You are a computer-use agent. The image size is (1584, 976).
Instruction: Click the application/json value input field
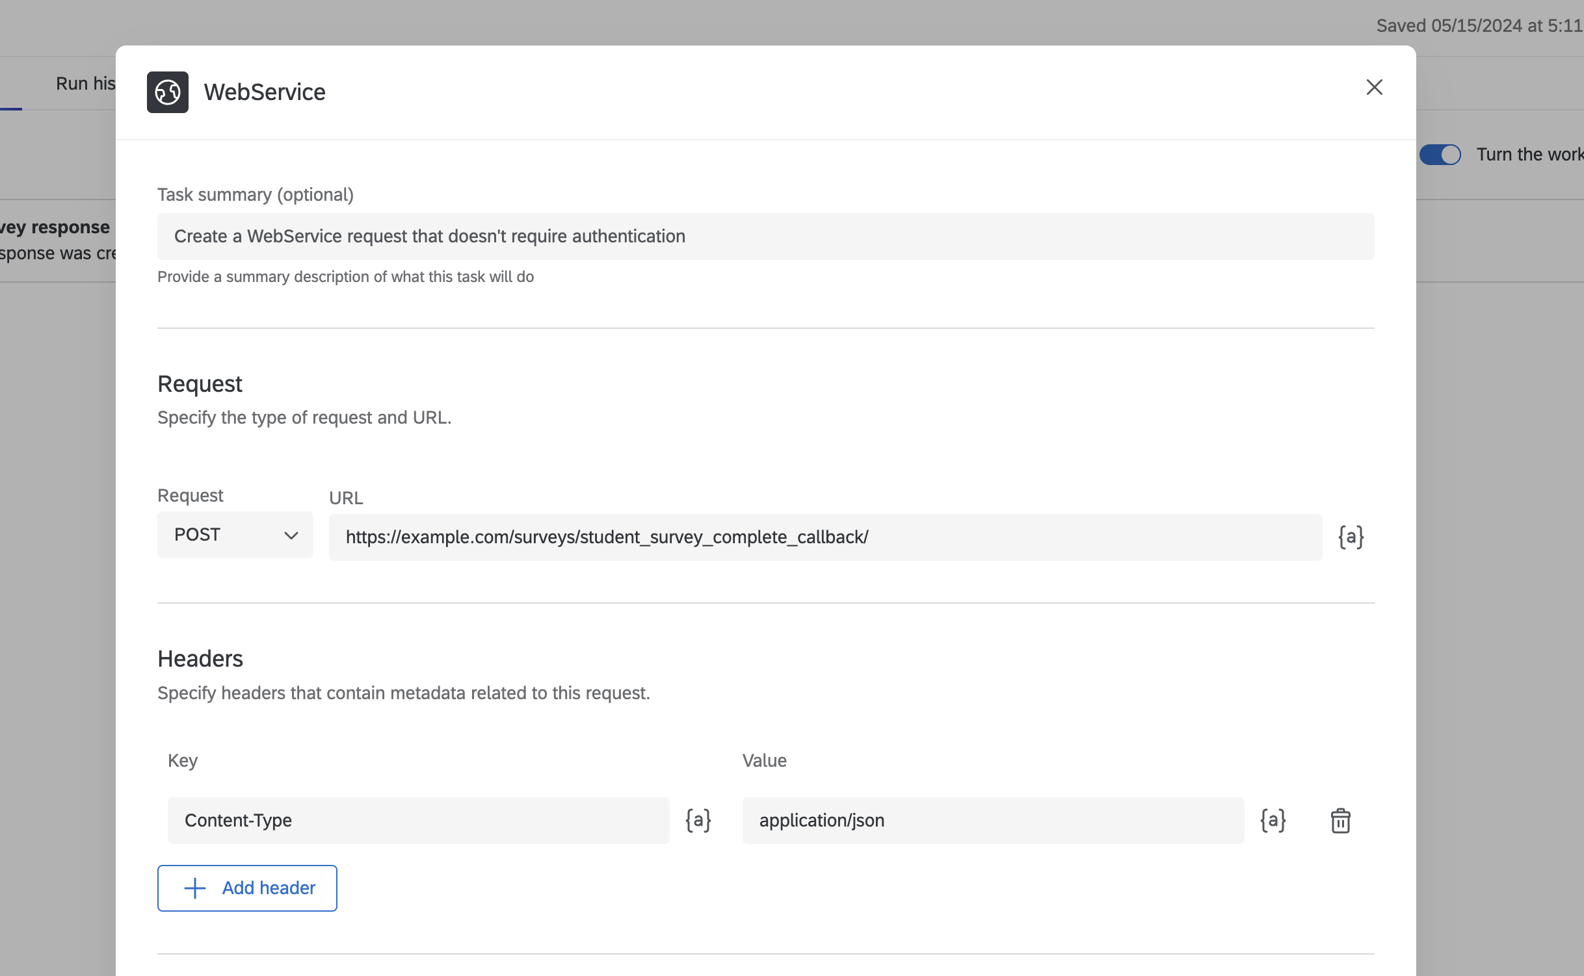[992, 821]
